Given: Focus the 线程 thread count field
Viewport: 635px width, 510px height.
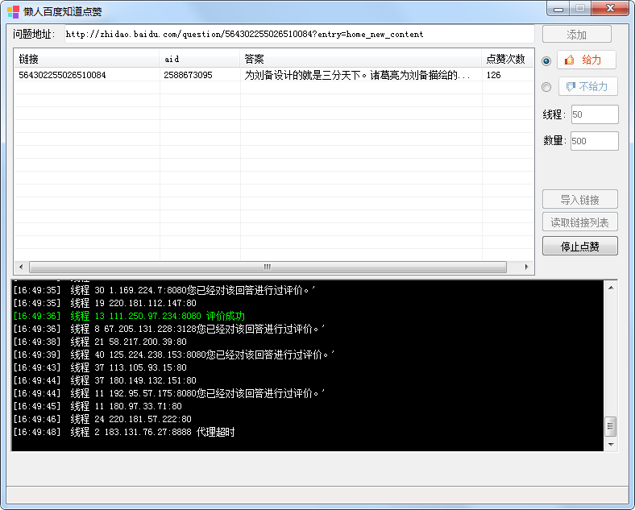Looking at the screenshot, I should coord(593,114).
